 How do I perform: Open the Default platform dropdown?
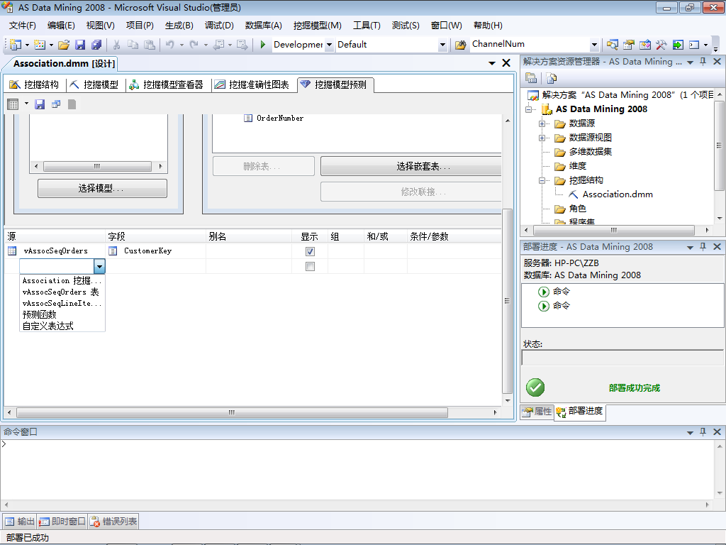[x=442, y=45]
